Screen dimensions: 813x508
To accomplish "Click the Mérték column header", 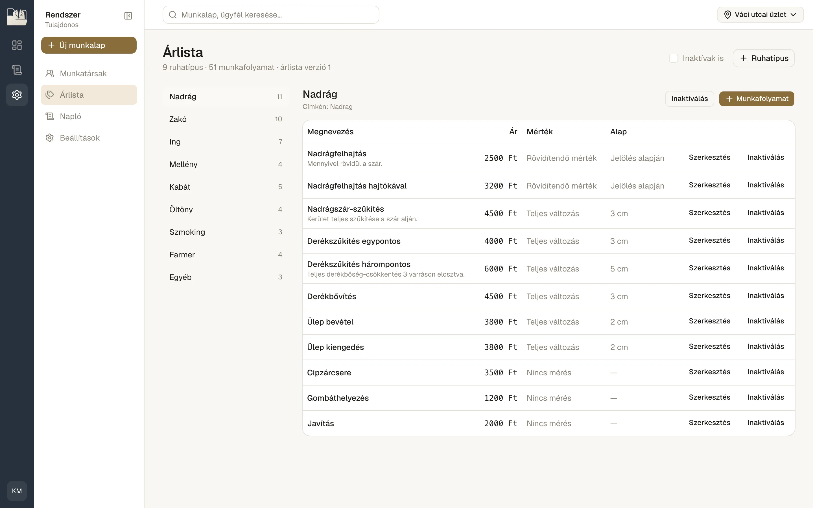I will tap(539, 132).
